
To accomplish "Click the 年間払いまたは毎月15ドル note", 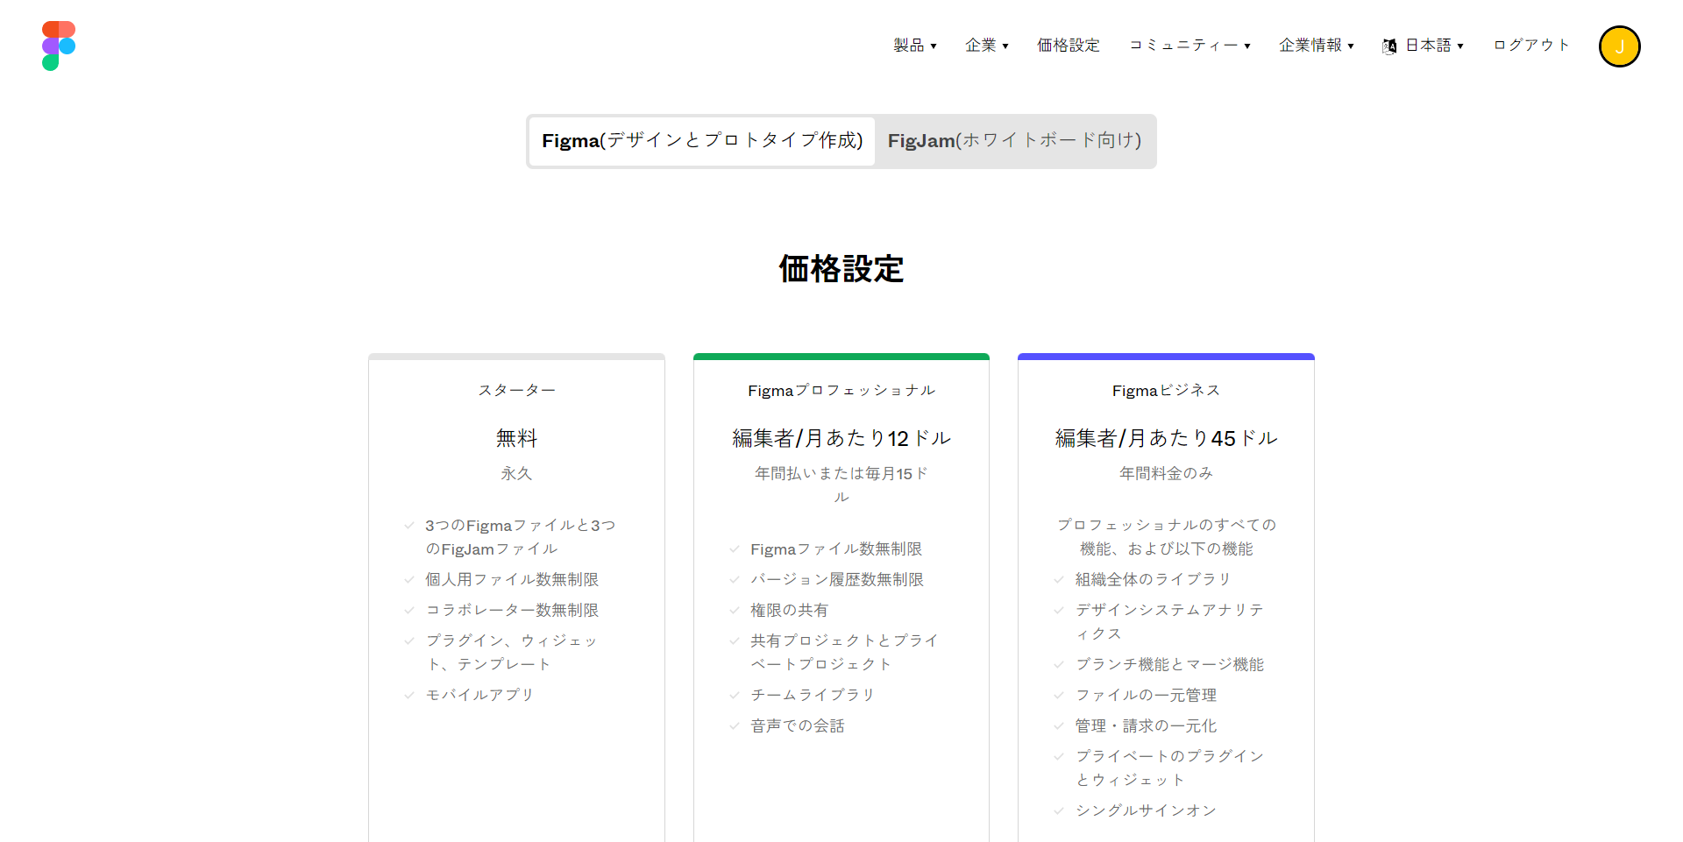I will (841, 485).
